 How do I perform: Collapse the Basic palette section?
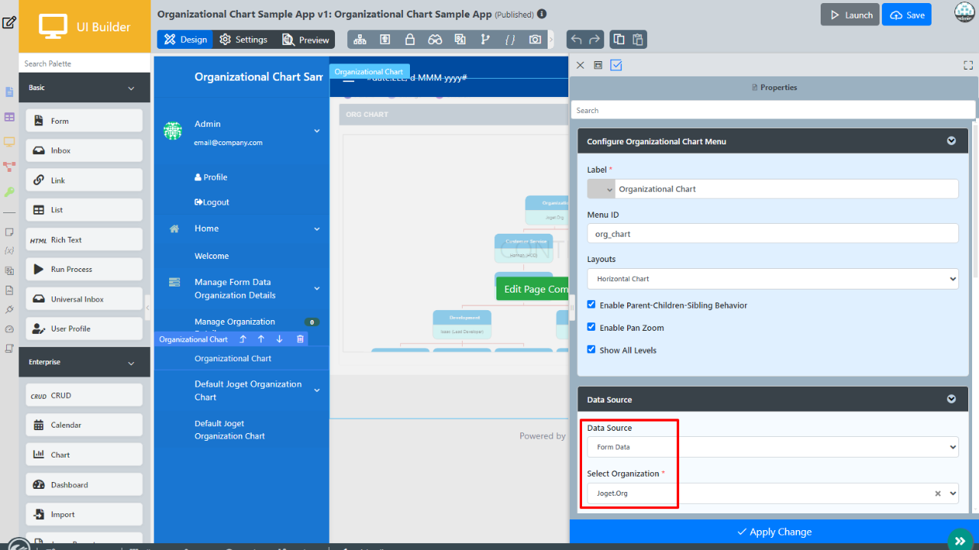pyautogui.click(x=131, y=88)
